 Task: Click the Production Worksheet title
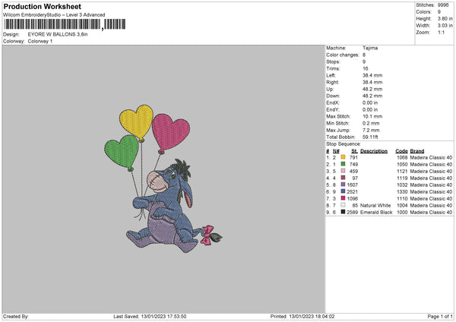pyautogui.click(x=43, y=6)
